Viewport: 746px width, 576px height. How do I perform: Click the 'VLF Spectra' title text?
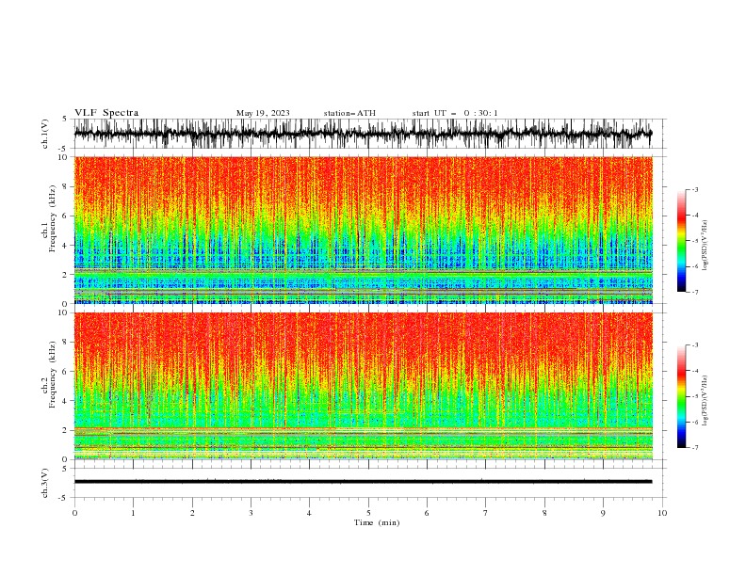point(106,113)
